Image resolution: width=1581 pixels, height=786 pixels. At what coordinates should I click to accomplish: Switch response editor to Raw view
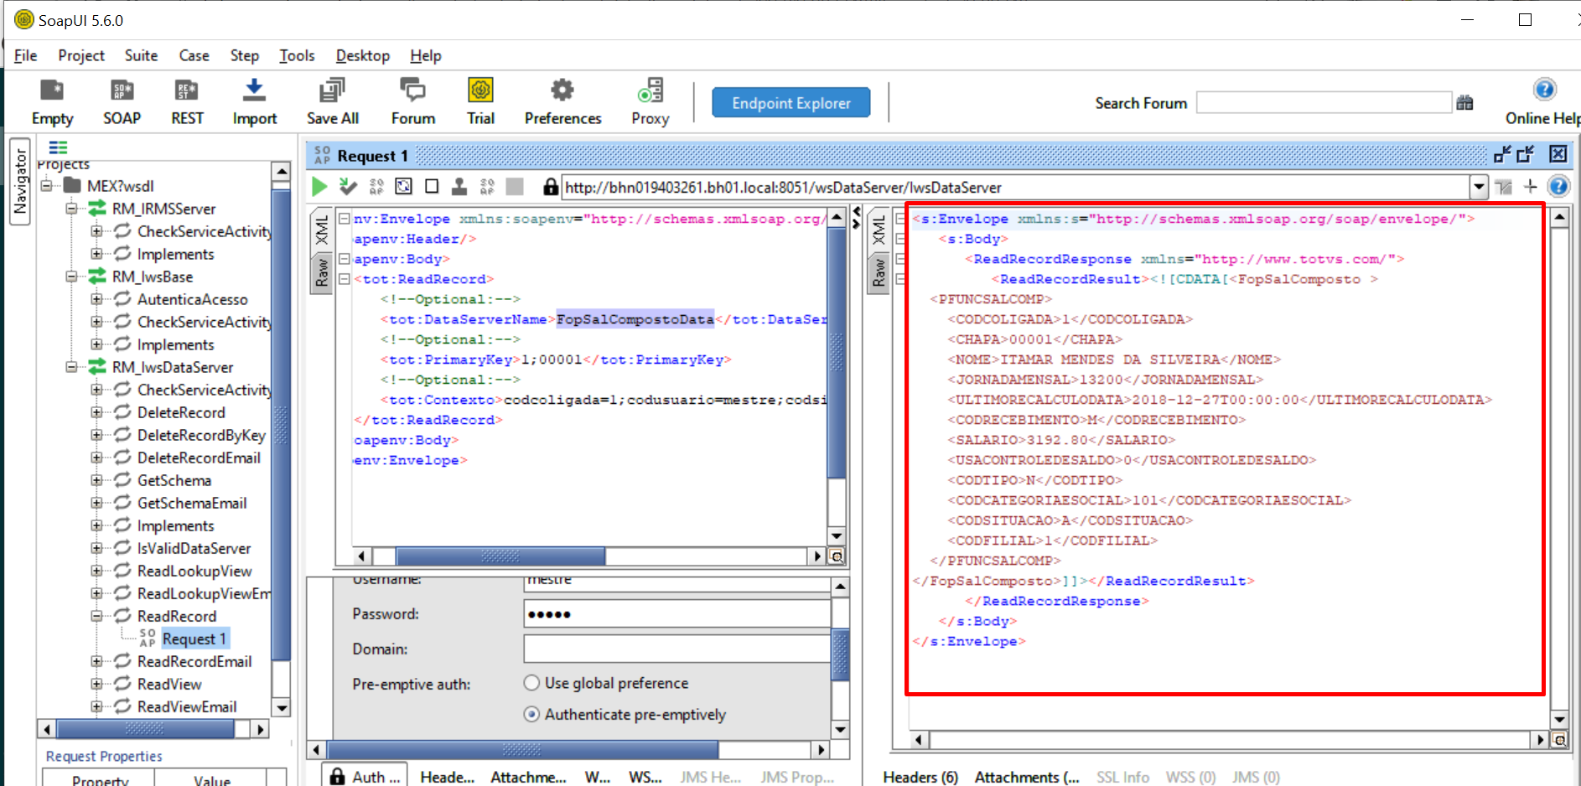pyautogui.click(x=879, y=273)
